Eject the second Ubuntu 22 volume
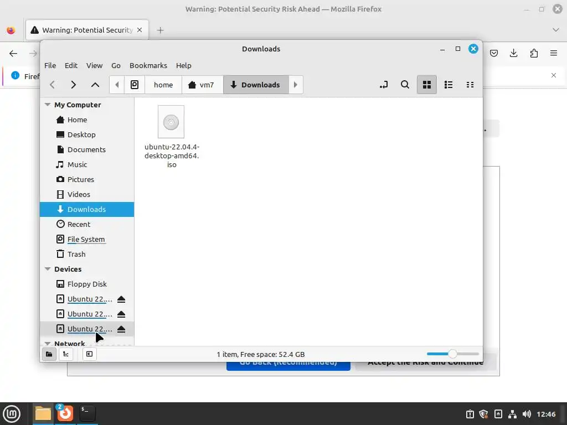Viewport: 567px width, 425px height. pos(121,314)
